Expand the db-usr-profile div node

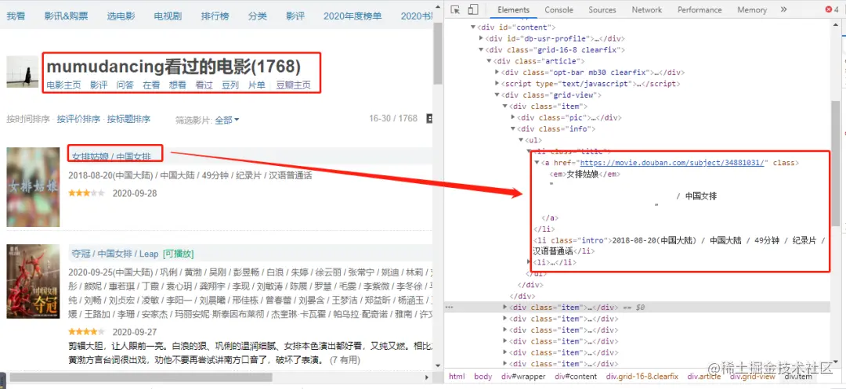click(x=481, y=38)
